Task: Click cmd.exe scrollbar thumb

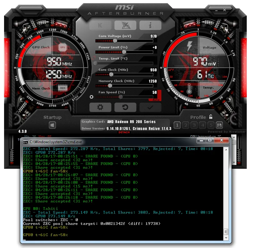Action: [226, 232]
